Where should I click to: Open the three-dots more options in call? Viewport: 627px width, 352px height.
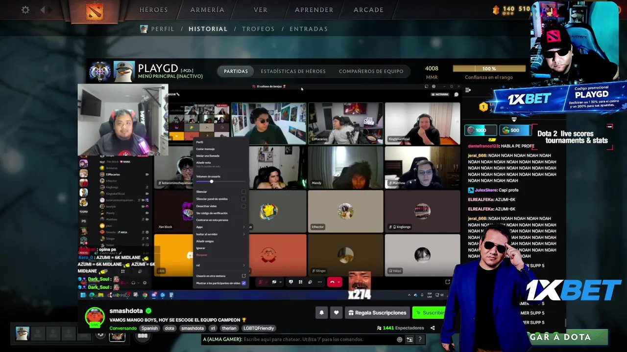pyautogui.click(x=320, y=282)
